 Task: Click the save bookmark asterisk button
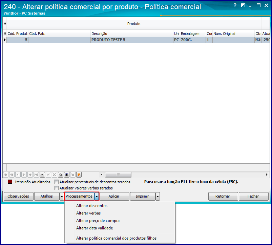[x=67, y=175]
